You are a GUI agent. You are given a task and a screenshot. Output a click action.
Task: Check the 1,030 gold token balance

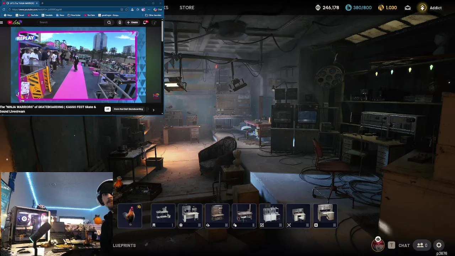point(387,7)
